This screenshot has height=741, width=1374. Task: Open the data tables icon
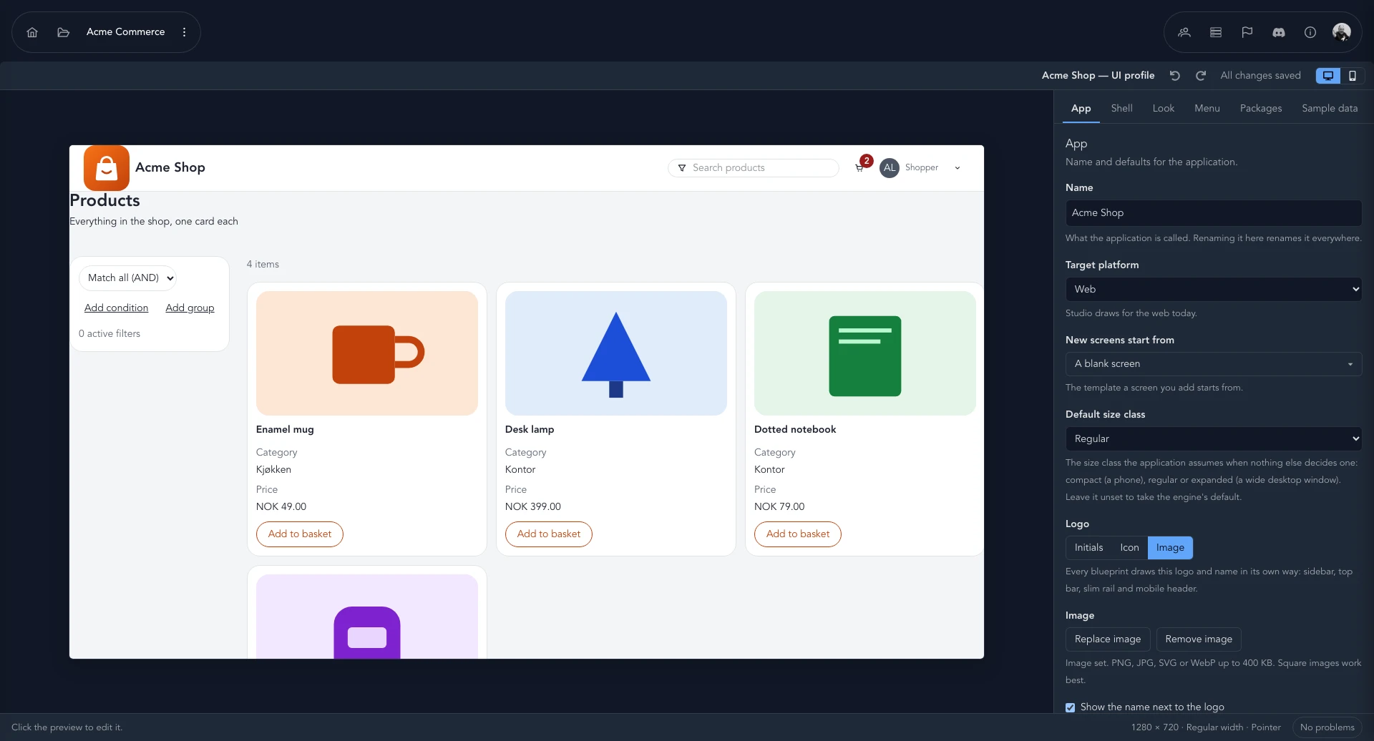(1216, 32)
